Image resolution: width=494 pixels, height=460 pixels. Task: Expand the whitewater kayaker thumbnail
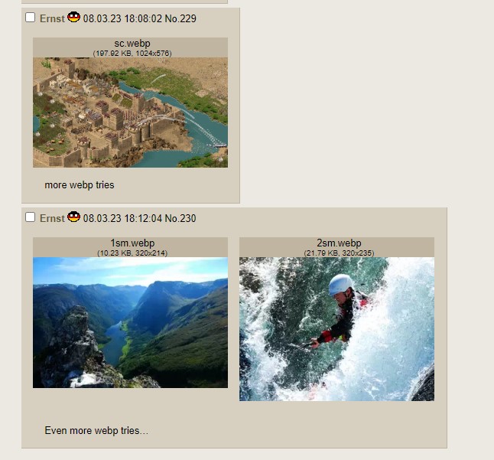coord(336,329)
